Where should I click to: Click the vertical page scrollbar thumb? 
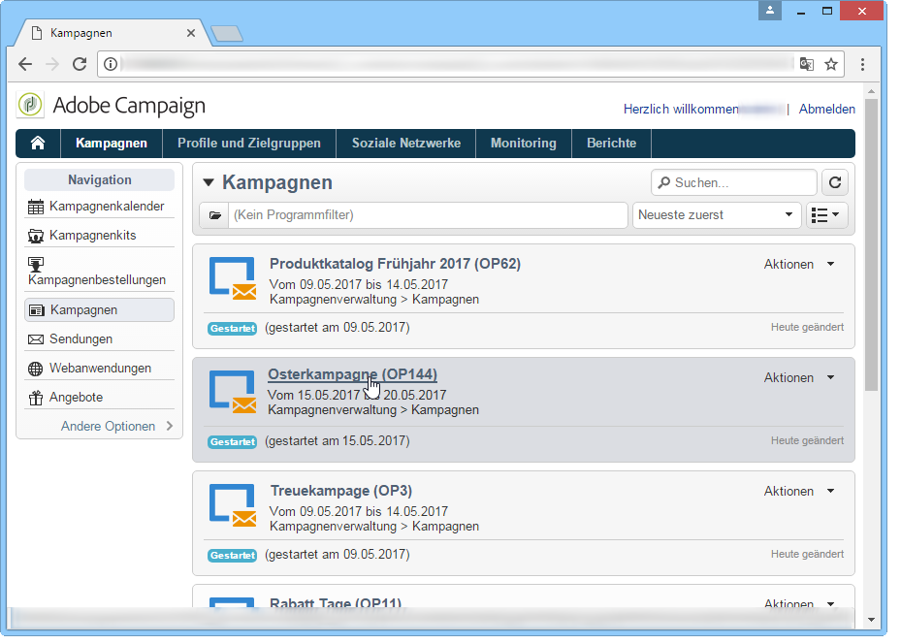click(871, 244)
